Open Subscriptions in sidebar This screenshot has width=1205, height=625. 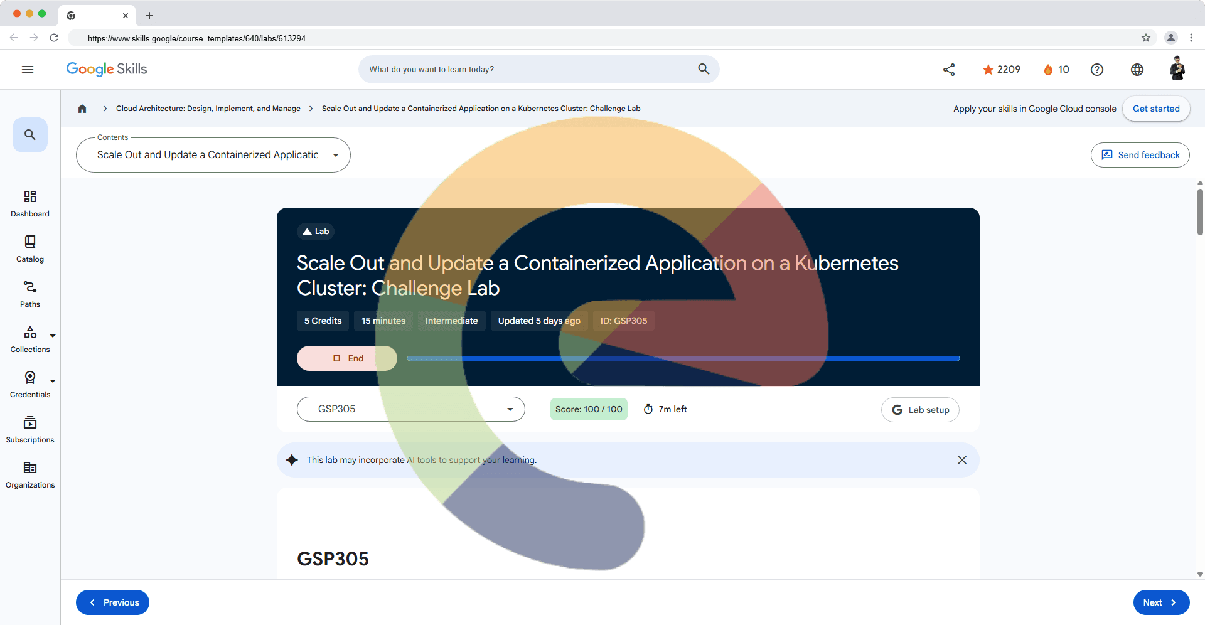click(x=30, y=430)
